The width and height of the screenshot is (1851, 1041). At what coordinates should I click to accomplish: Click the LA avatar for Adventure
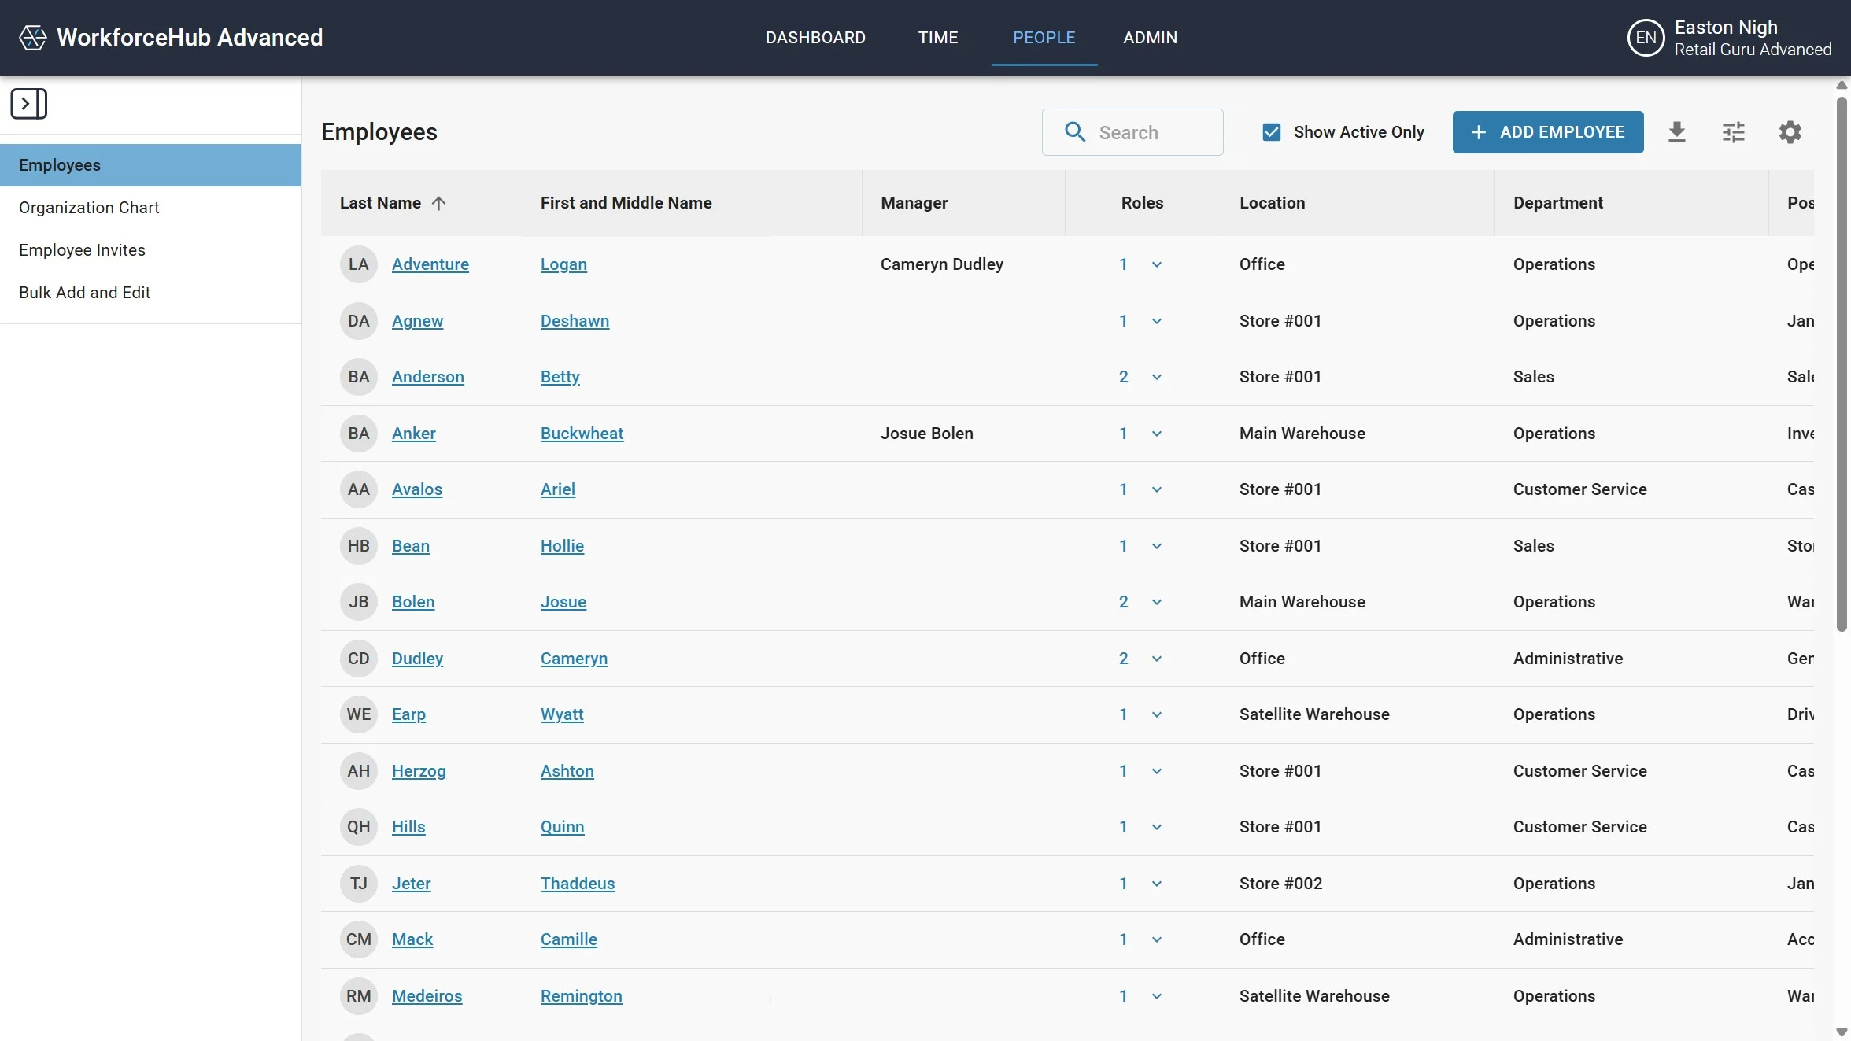click(359, 264)
